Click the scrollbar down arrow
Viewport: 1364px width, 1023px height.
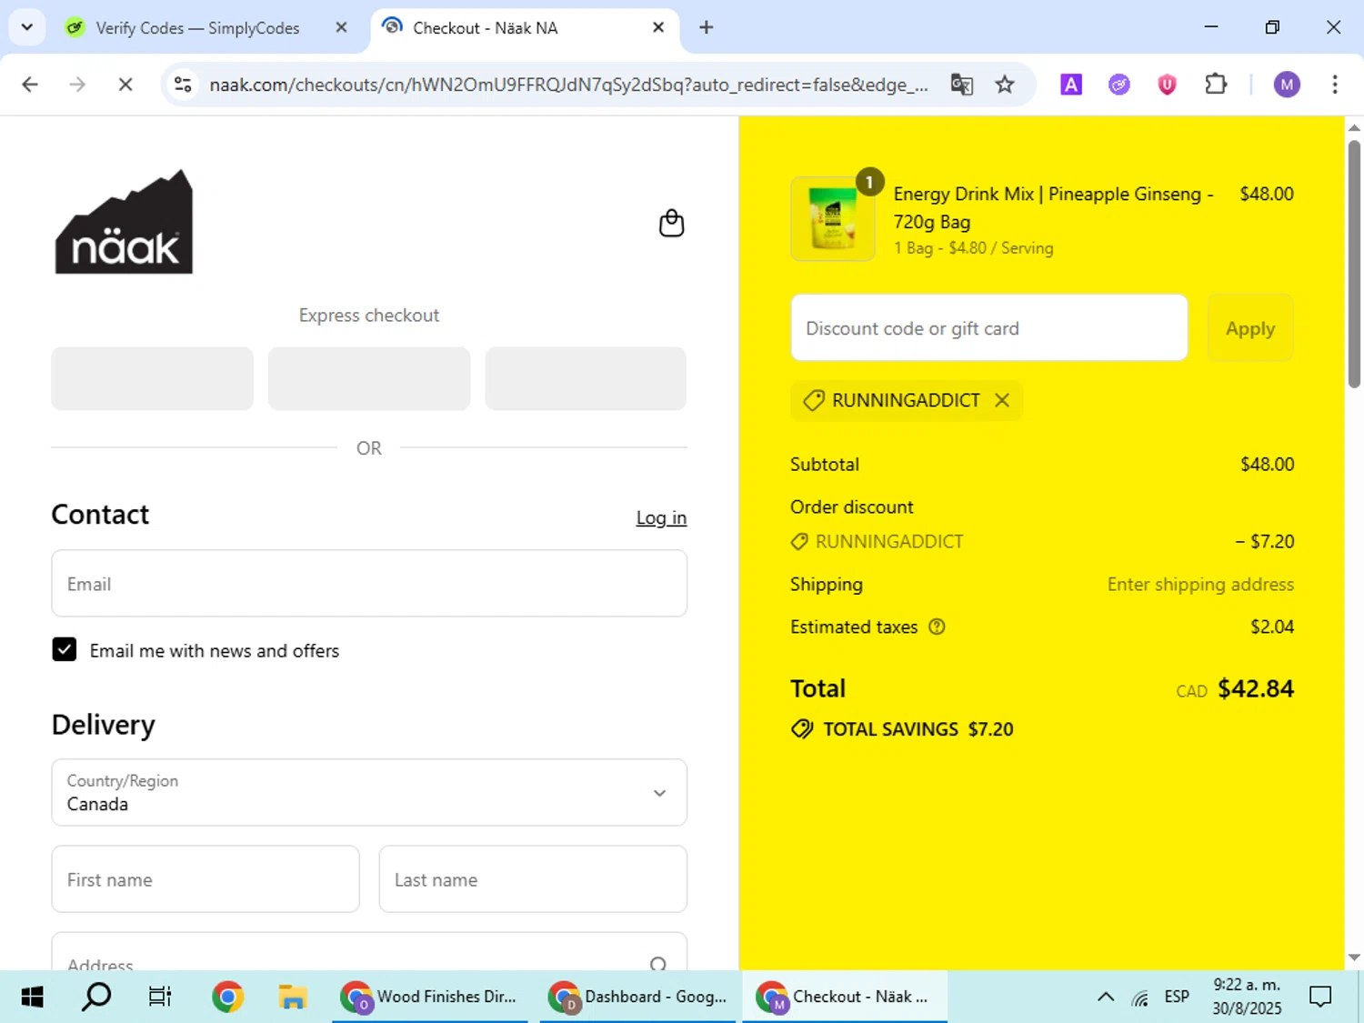(1354, 957)
